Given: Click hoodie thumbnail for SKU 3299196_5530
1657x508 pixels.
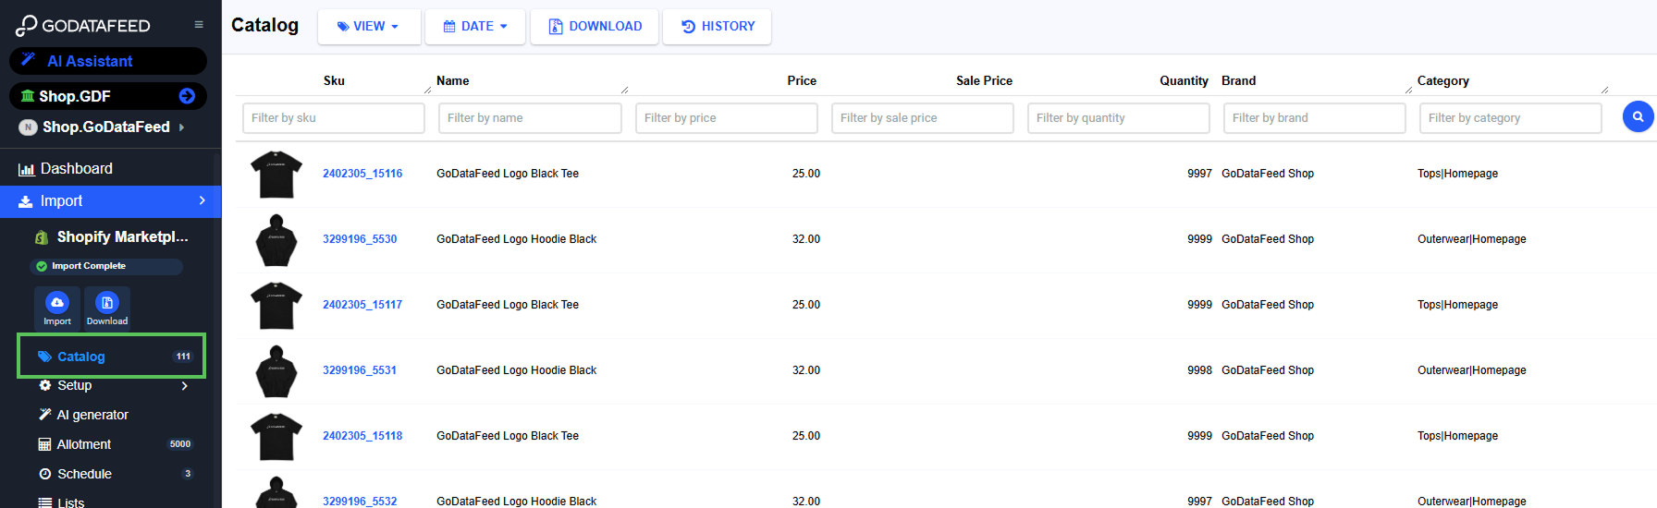Looking at the screenshot, I should coord(276,240).
